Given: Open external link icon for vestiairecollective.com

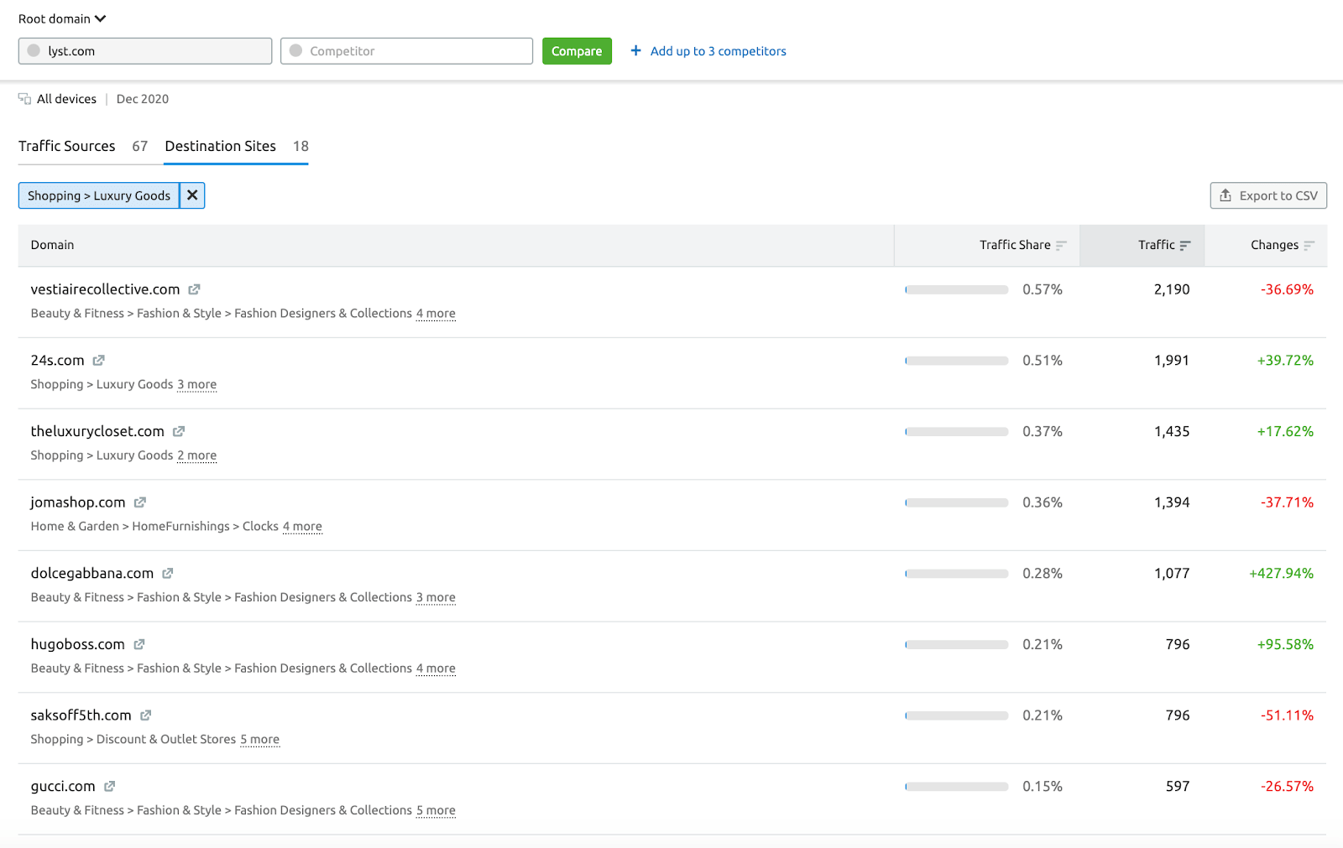Looking at the screenshot, I should (194, 289).
